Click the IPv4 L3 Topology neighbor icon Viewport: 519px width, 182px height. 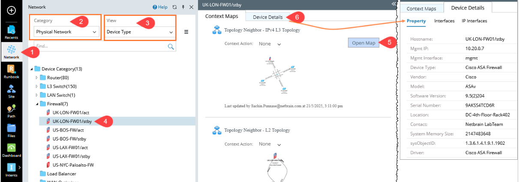coord(217,30)
